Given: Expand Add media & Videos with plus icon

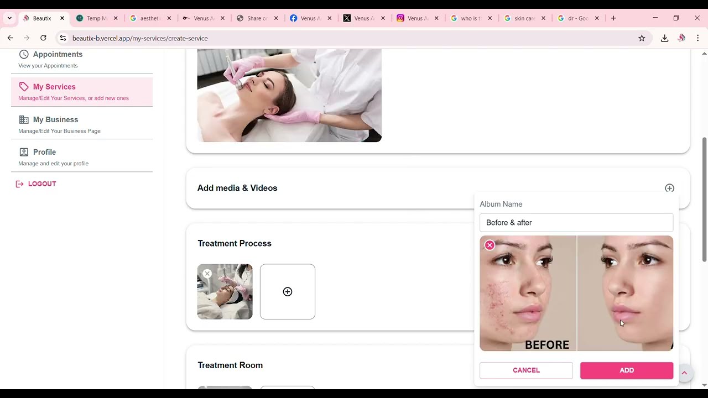Looking at the screenshot, I should pos(669,188).
